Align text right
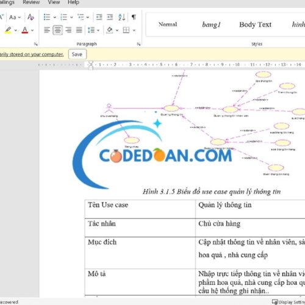Image resolution: width=305 pixels, height=305 pixels. click(x=68, y=30)
